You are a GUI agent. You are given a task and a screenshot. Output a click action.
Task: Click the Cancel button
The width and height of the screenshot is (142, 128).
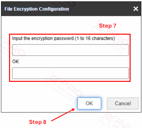(123, 103)
